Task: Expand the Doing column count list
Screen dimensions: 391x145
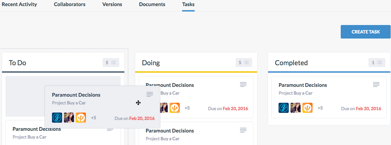Action: click(x=244, y=63)
